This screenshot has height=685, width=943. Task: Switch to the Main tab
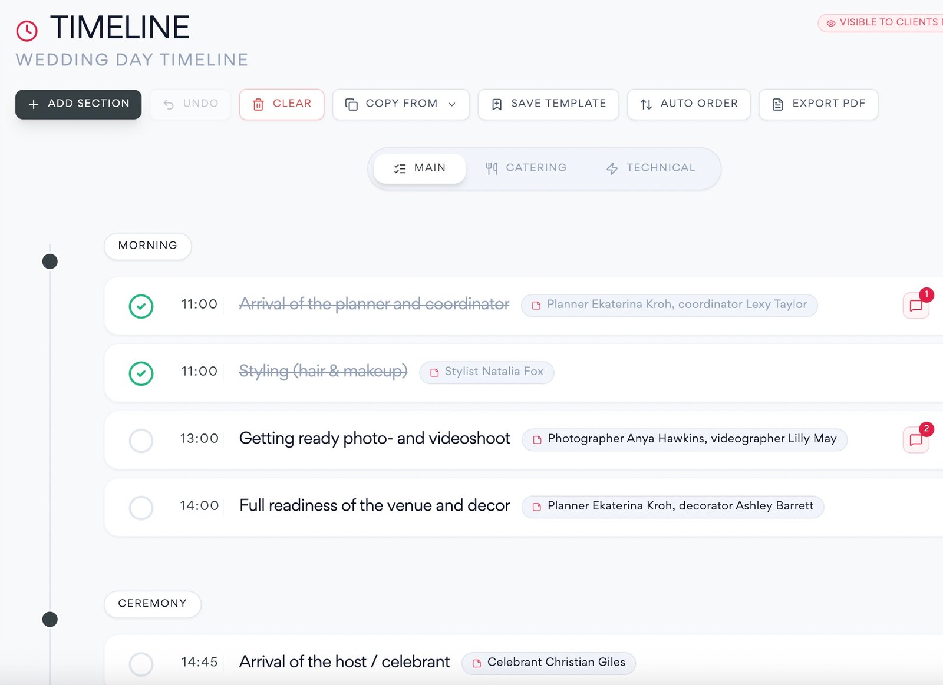420,168
